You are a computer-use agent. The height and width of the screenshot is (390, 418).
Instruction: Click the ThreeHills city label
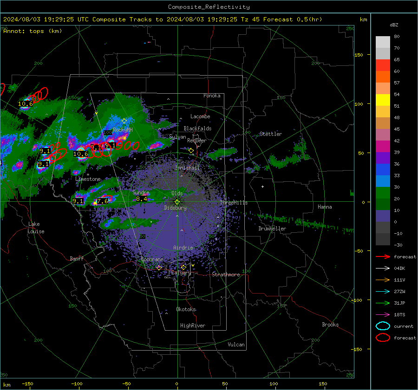[234, 203]
